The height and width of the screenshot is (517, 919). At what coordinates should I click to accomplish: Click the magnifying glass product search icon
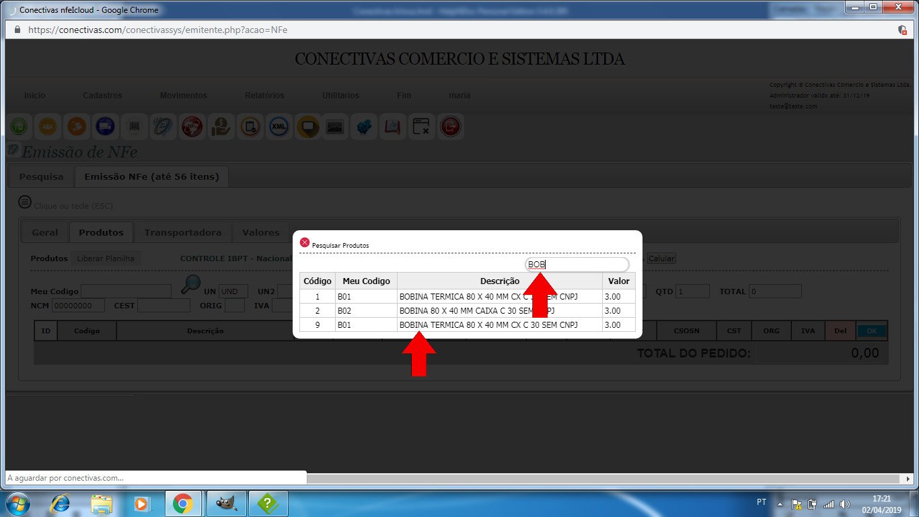point(191,285)
